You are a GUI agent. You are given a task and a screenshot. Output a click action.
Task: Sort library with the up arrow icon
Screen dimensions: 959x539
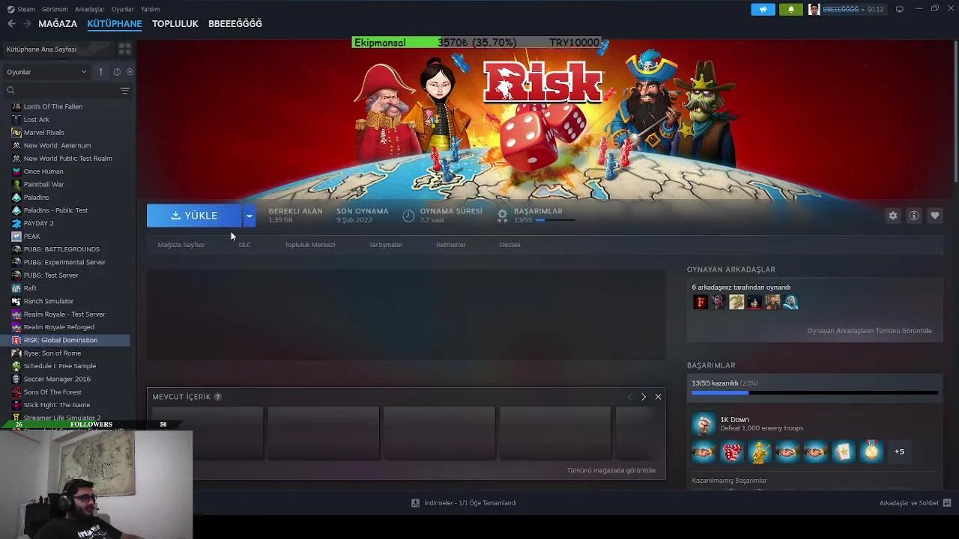pos(100,72)
